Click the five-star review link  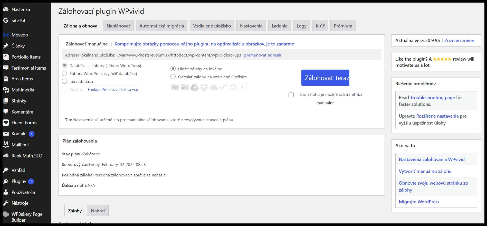442,59
